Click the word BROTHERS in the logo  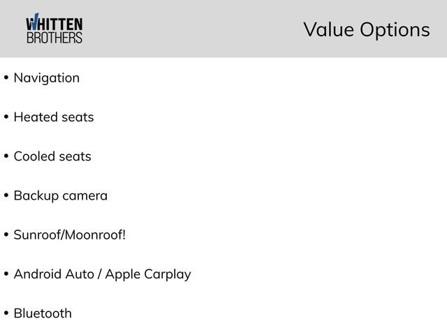click(54, 38)
